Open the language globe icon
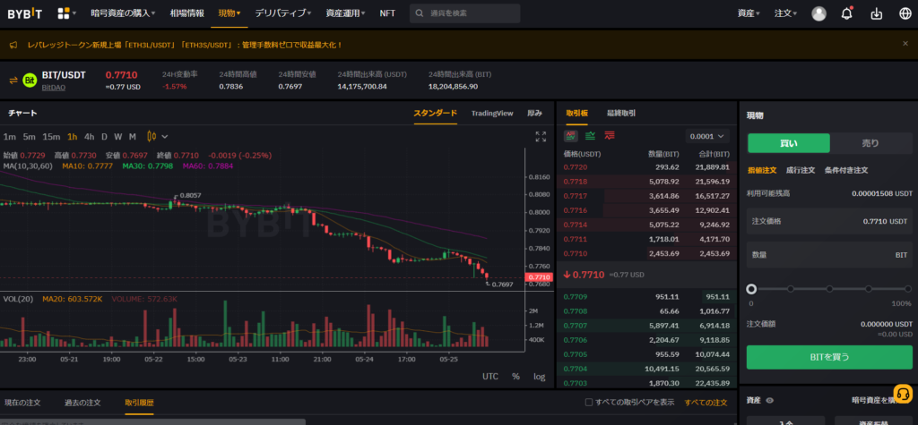This screenshot has height=425, width=918. pyautogui.click(x=905, y=13)
